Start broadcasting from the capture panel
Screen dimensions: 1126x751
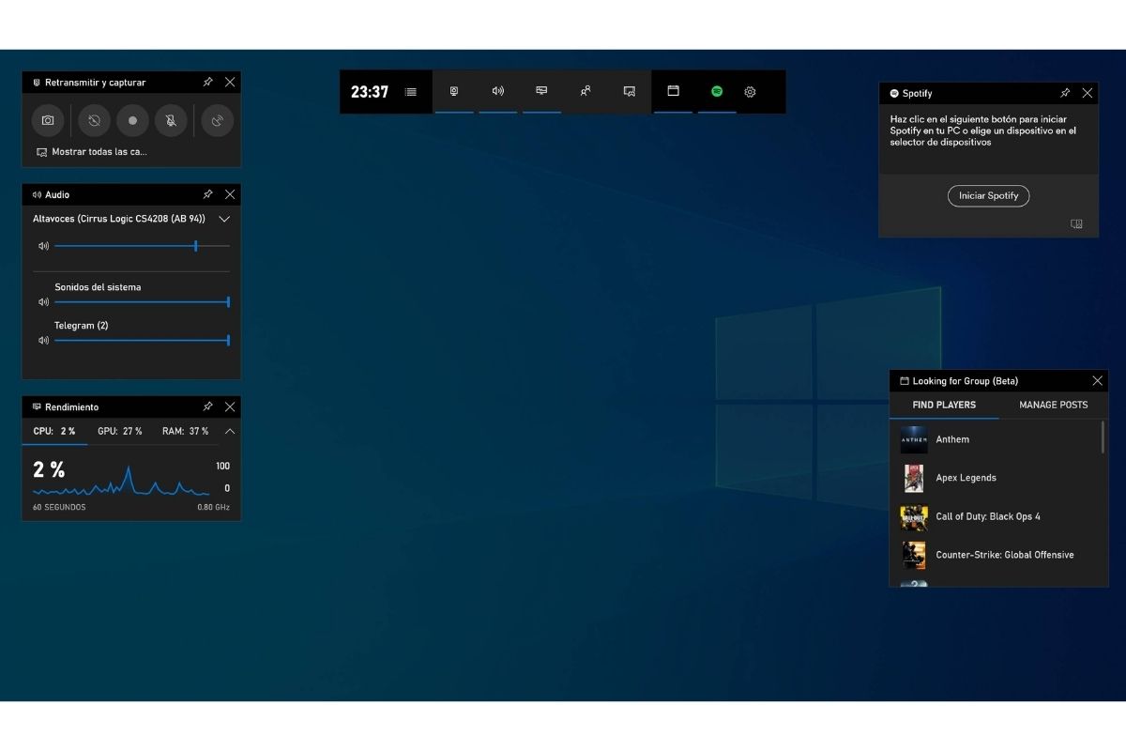pyautogui.click(x=217, y=120)
